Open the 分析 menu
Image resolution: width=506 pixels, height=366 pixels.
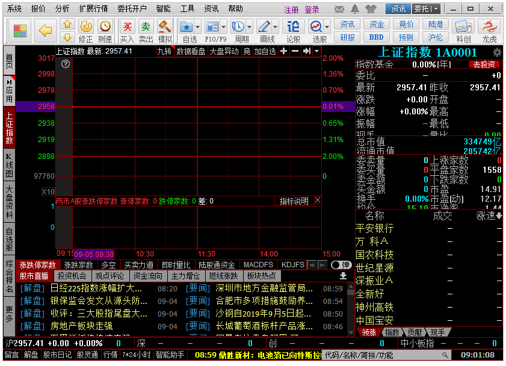(62, 9)
